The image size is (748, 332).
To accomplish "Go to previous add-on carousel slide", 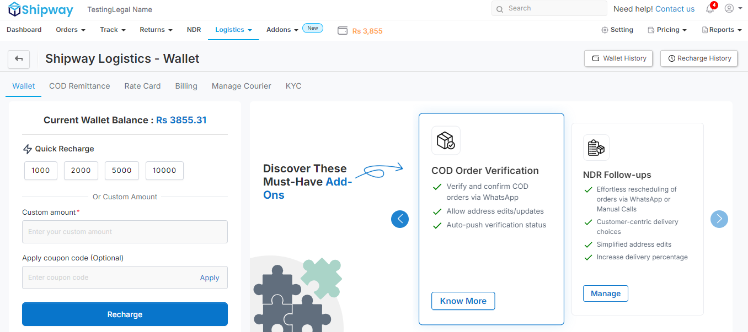I will click(400, 219).
